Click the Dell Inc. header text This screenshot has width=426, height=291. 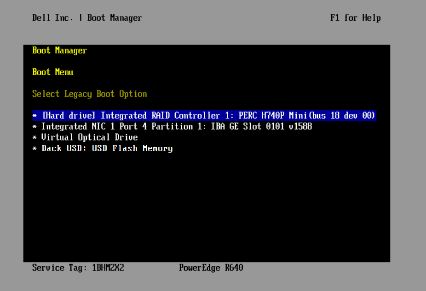point(53,18)
